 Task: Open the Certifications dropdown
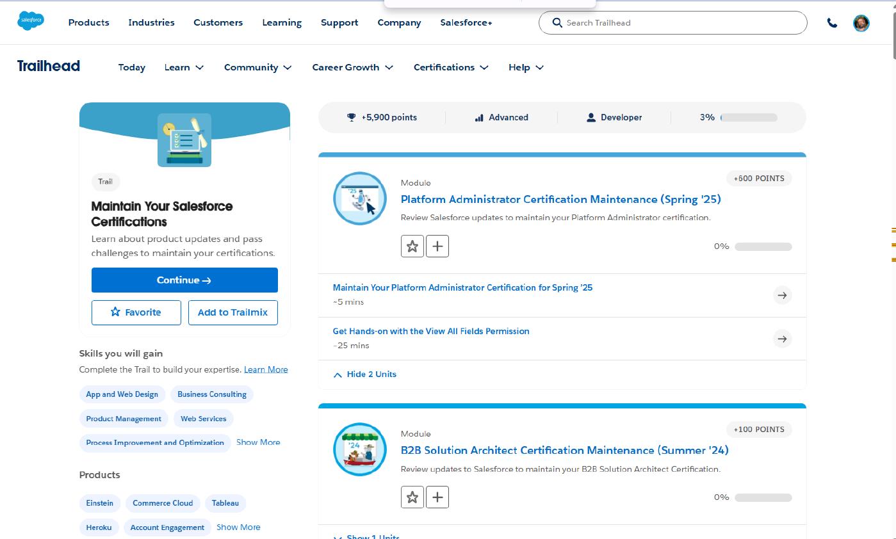(x=450, y=67)
